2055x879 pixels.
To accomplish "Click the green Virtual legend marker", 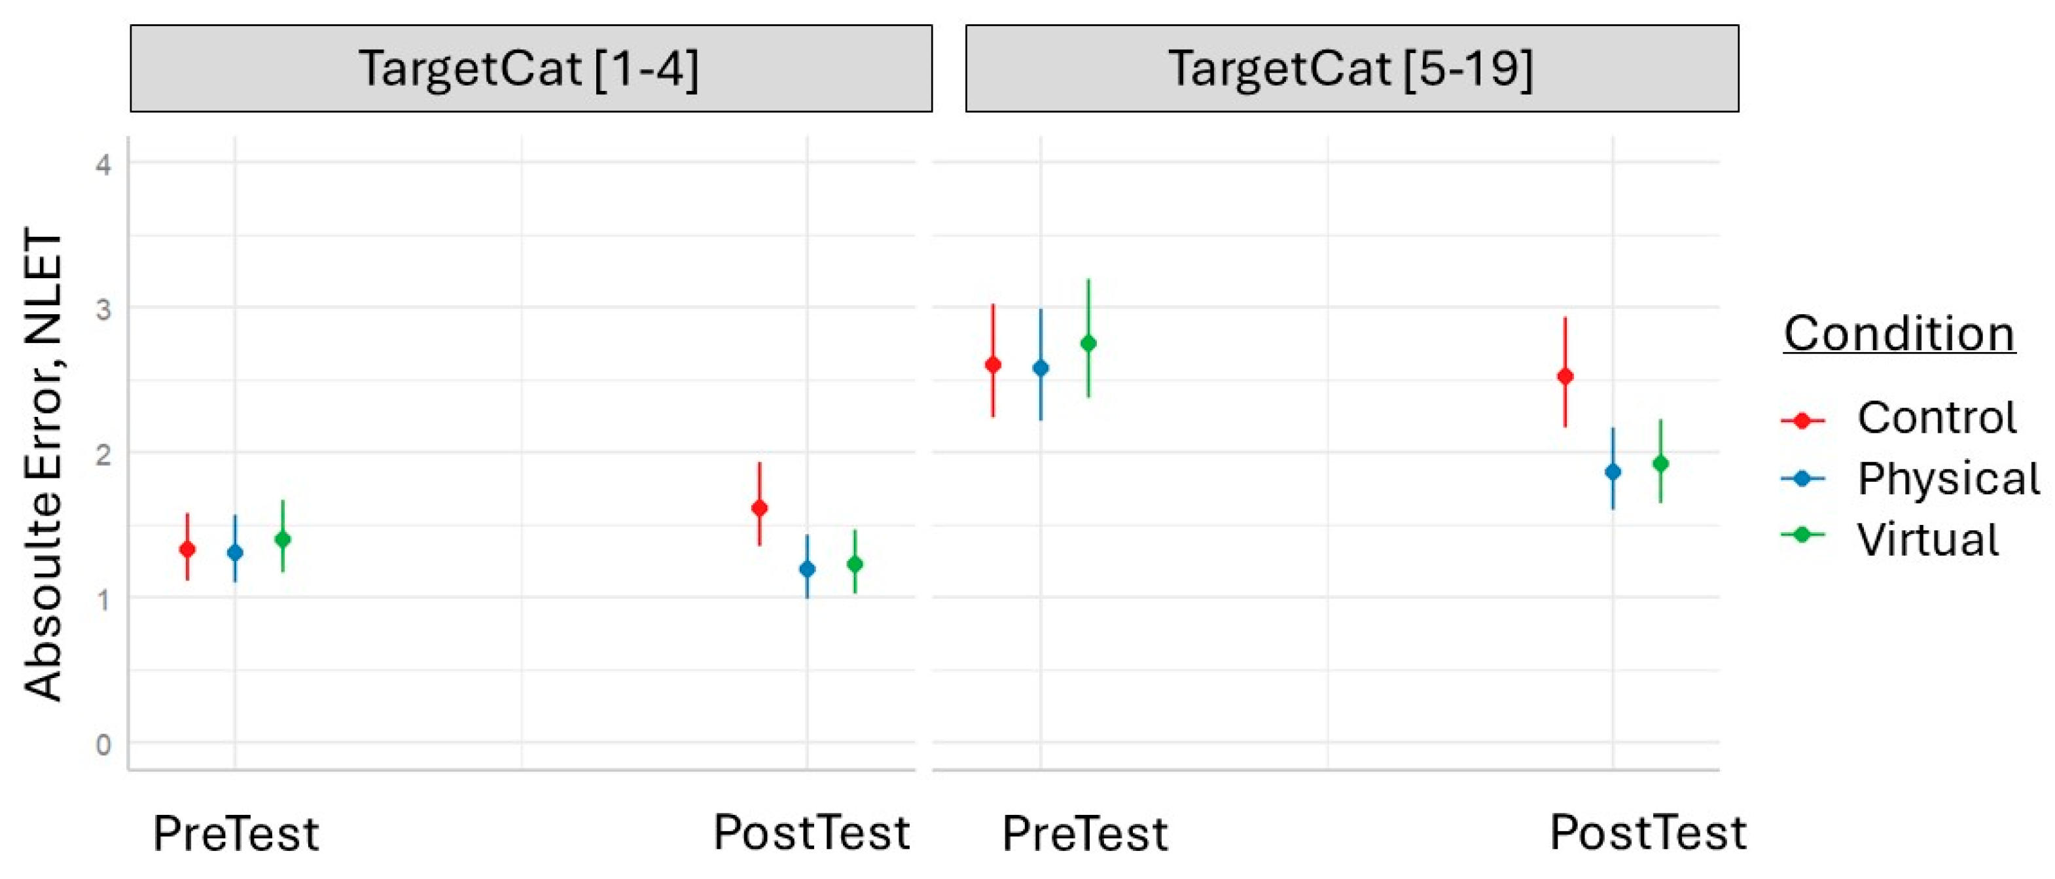I will pos(1802,535).
